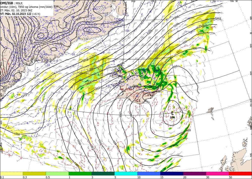Image resolution: width=252 pixels, height=179 pixels.
Task: Click the red 50+ legend swatch
Action: pos(240,173)
